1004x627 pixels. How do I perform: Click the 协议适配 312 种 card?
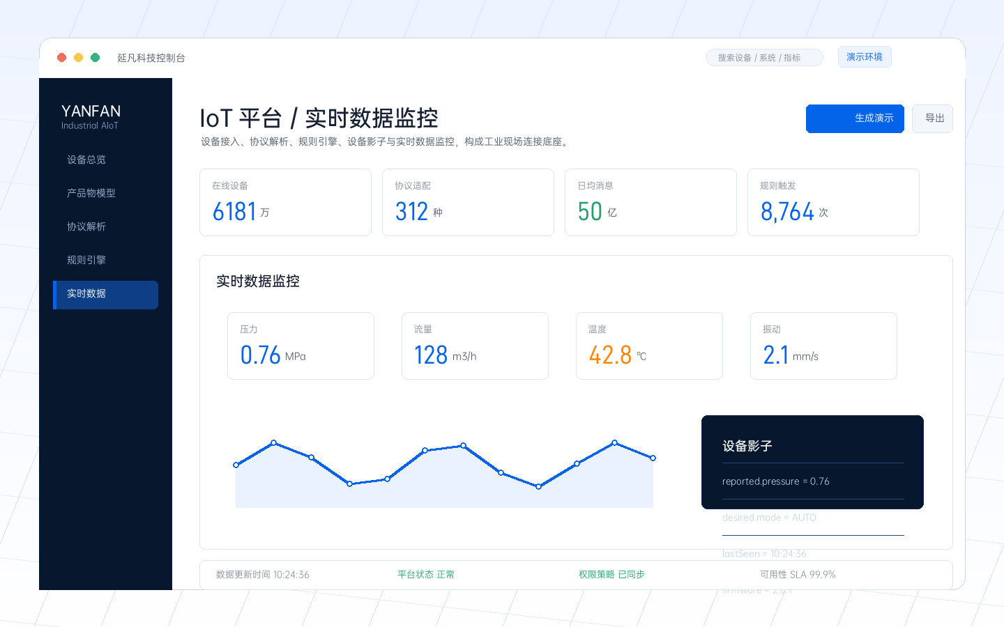point(468,202)
